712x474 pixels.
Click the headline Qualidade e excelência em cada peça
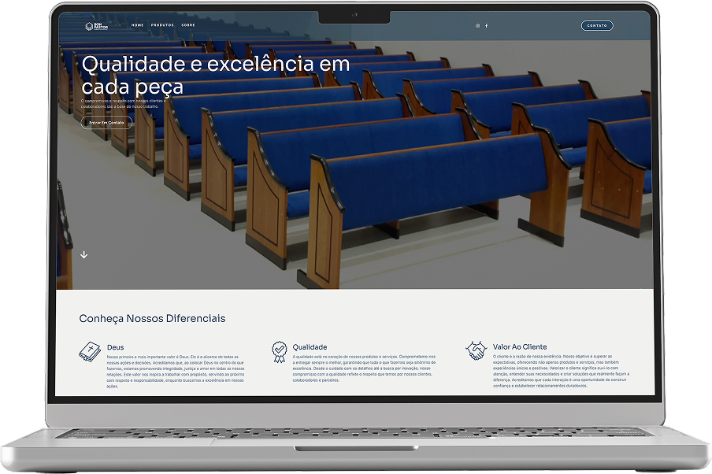click(215, 75)
